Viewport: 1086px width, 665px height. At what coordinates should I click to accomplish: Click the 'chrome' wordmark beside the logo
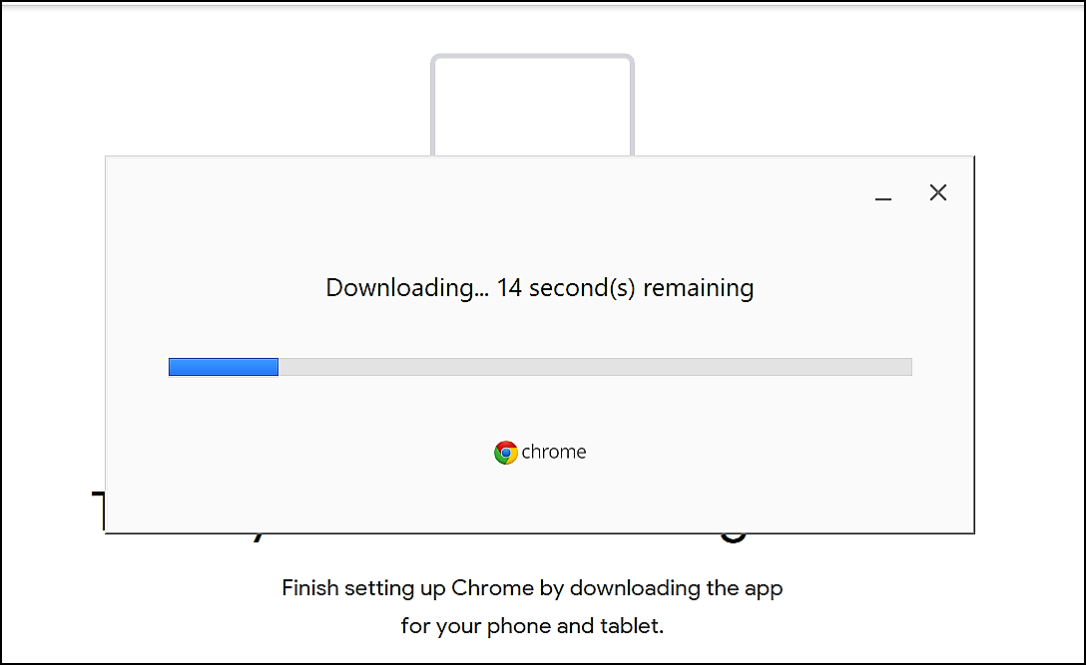tap(553, 452)
